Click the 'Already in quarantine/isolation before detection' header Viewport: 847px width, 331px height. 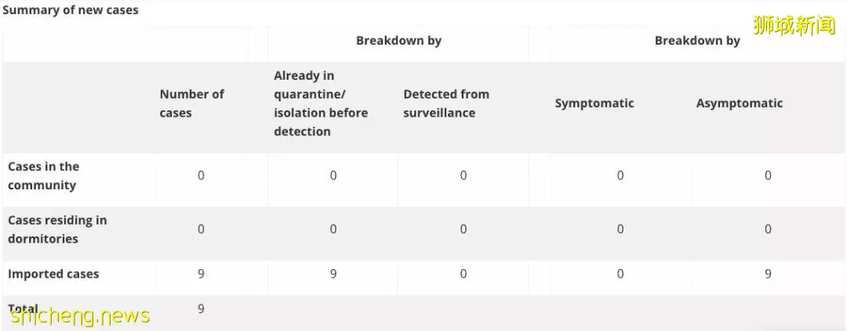321,103
